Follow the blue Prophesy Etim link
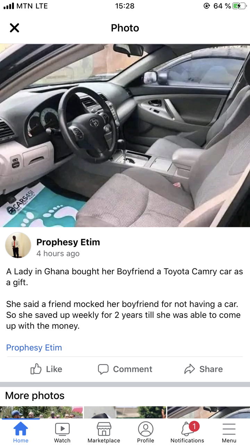The image size is (250, 445). click(34, 348)
